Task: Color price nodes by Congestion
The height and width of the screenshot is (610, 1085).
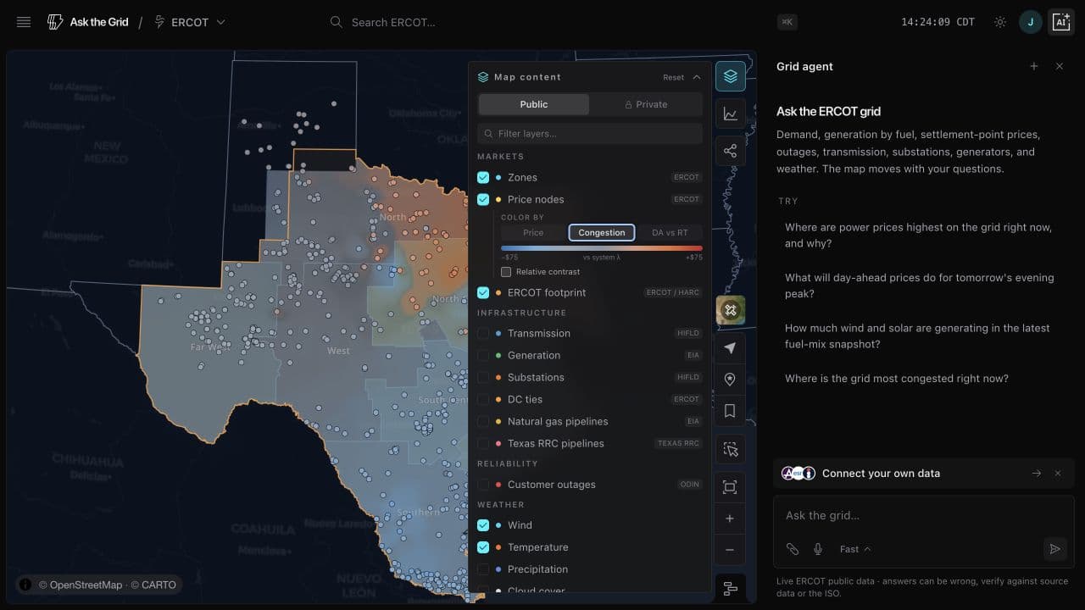Action: click(x=602, y=232)
